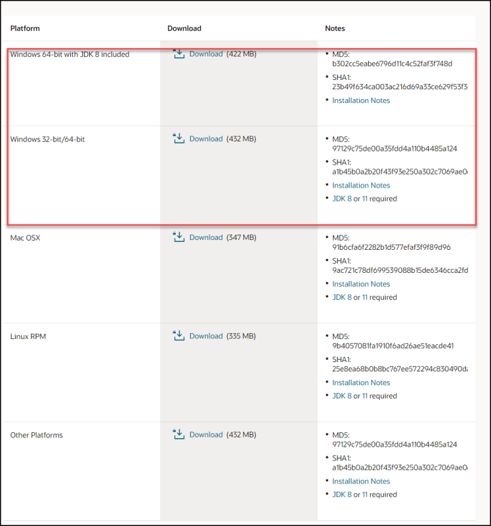Click JDK 8 link in Mac OSX row

click(x=342, y=297)
